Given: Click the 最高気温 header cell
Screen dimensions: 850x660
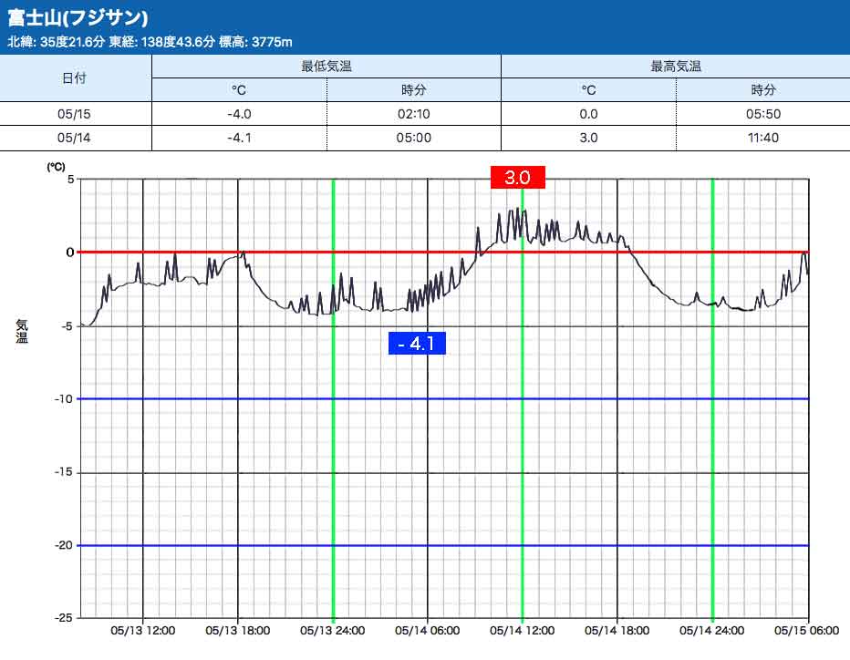Looking at the screenshot, I should [676, 67].
